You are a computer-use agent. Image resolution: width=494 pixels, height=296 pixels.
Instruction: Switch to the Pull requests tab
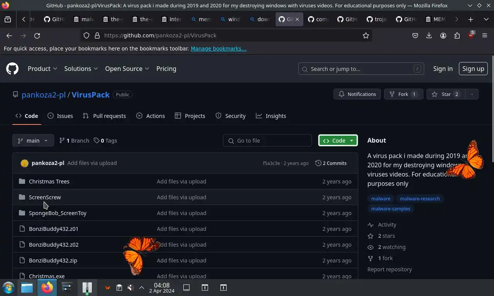[104, 116]
